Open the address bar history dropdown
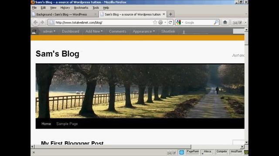The width and height of the screenshot is (279, 156). 165,23
